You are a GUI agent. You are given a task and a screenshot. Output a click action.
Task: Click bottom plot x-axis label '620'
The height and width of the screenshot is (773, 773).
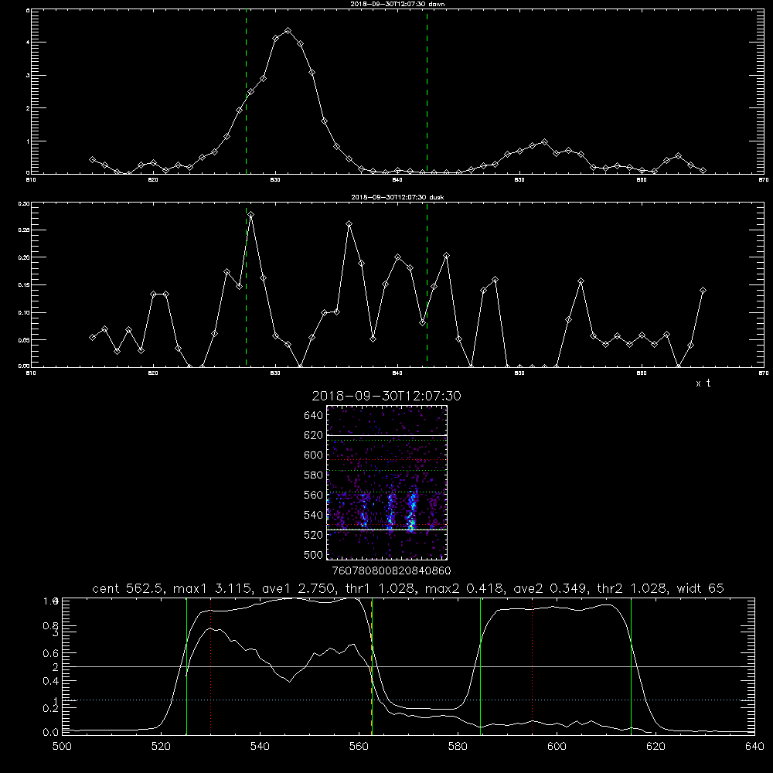pos(656,747)
